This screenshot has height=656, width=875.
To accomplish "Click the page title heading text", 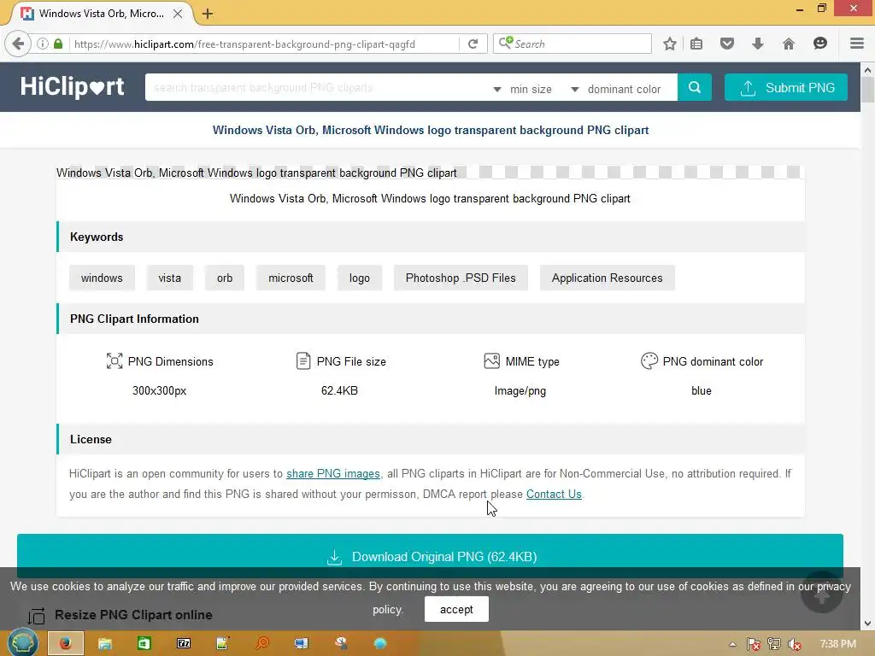I will [x=431, y=130].
